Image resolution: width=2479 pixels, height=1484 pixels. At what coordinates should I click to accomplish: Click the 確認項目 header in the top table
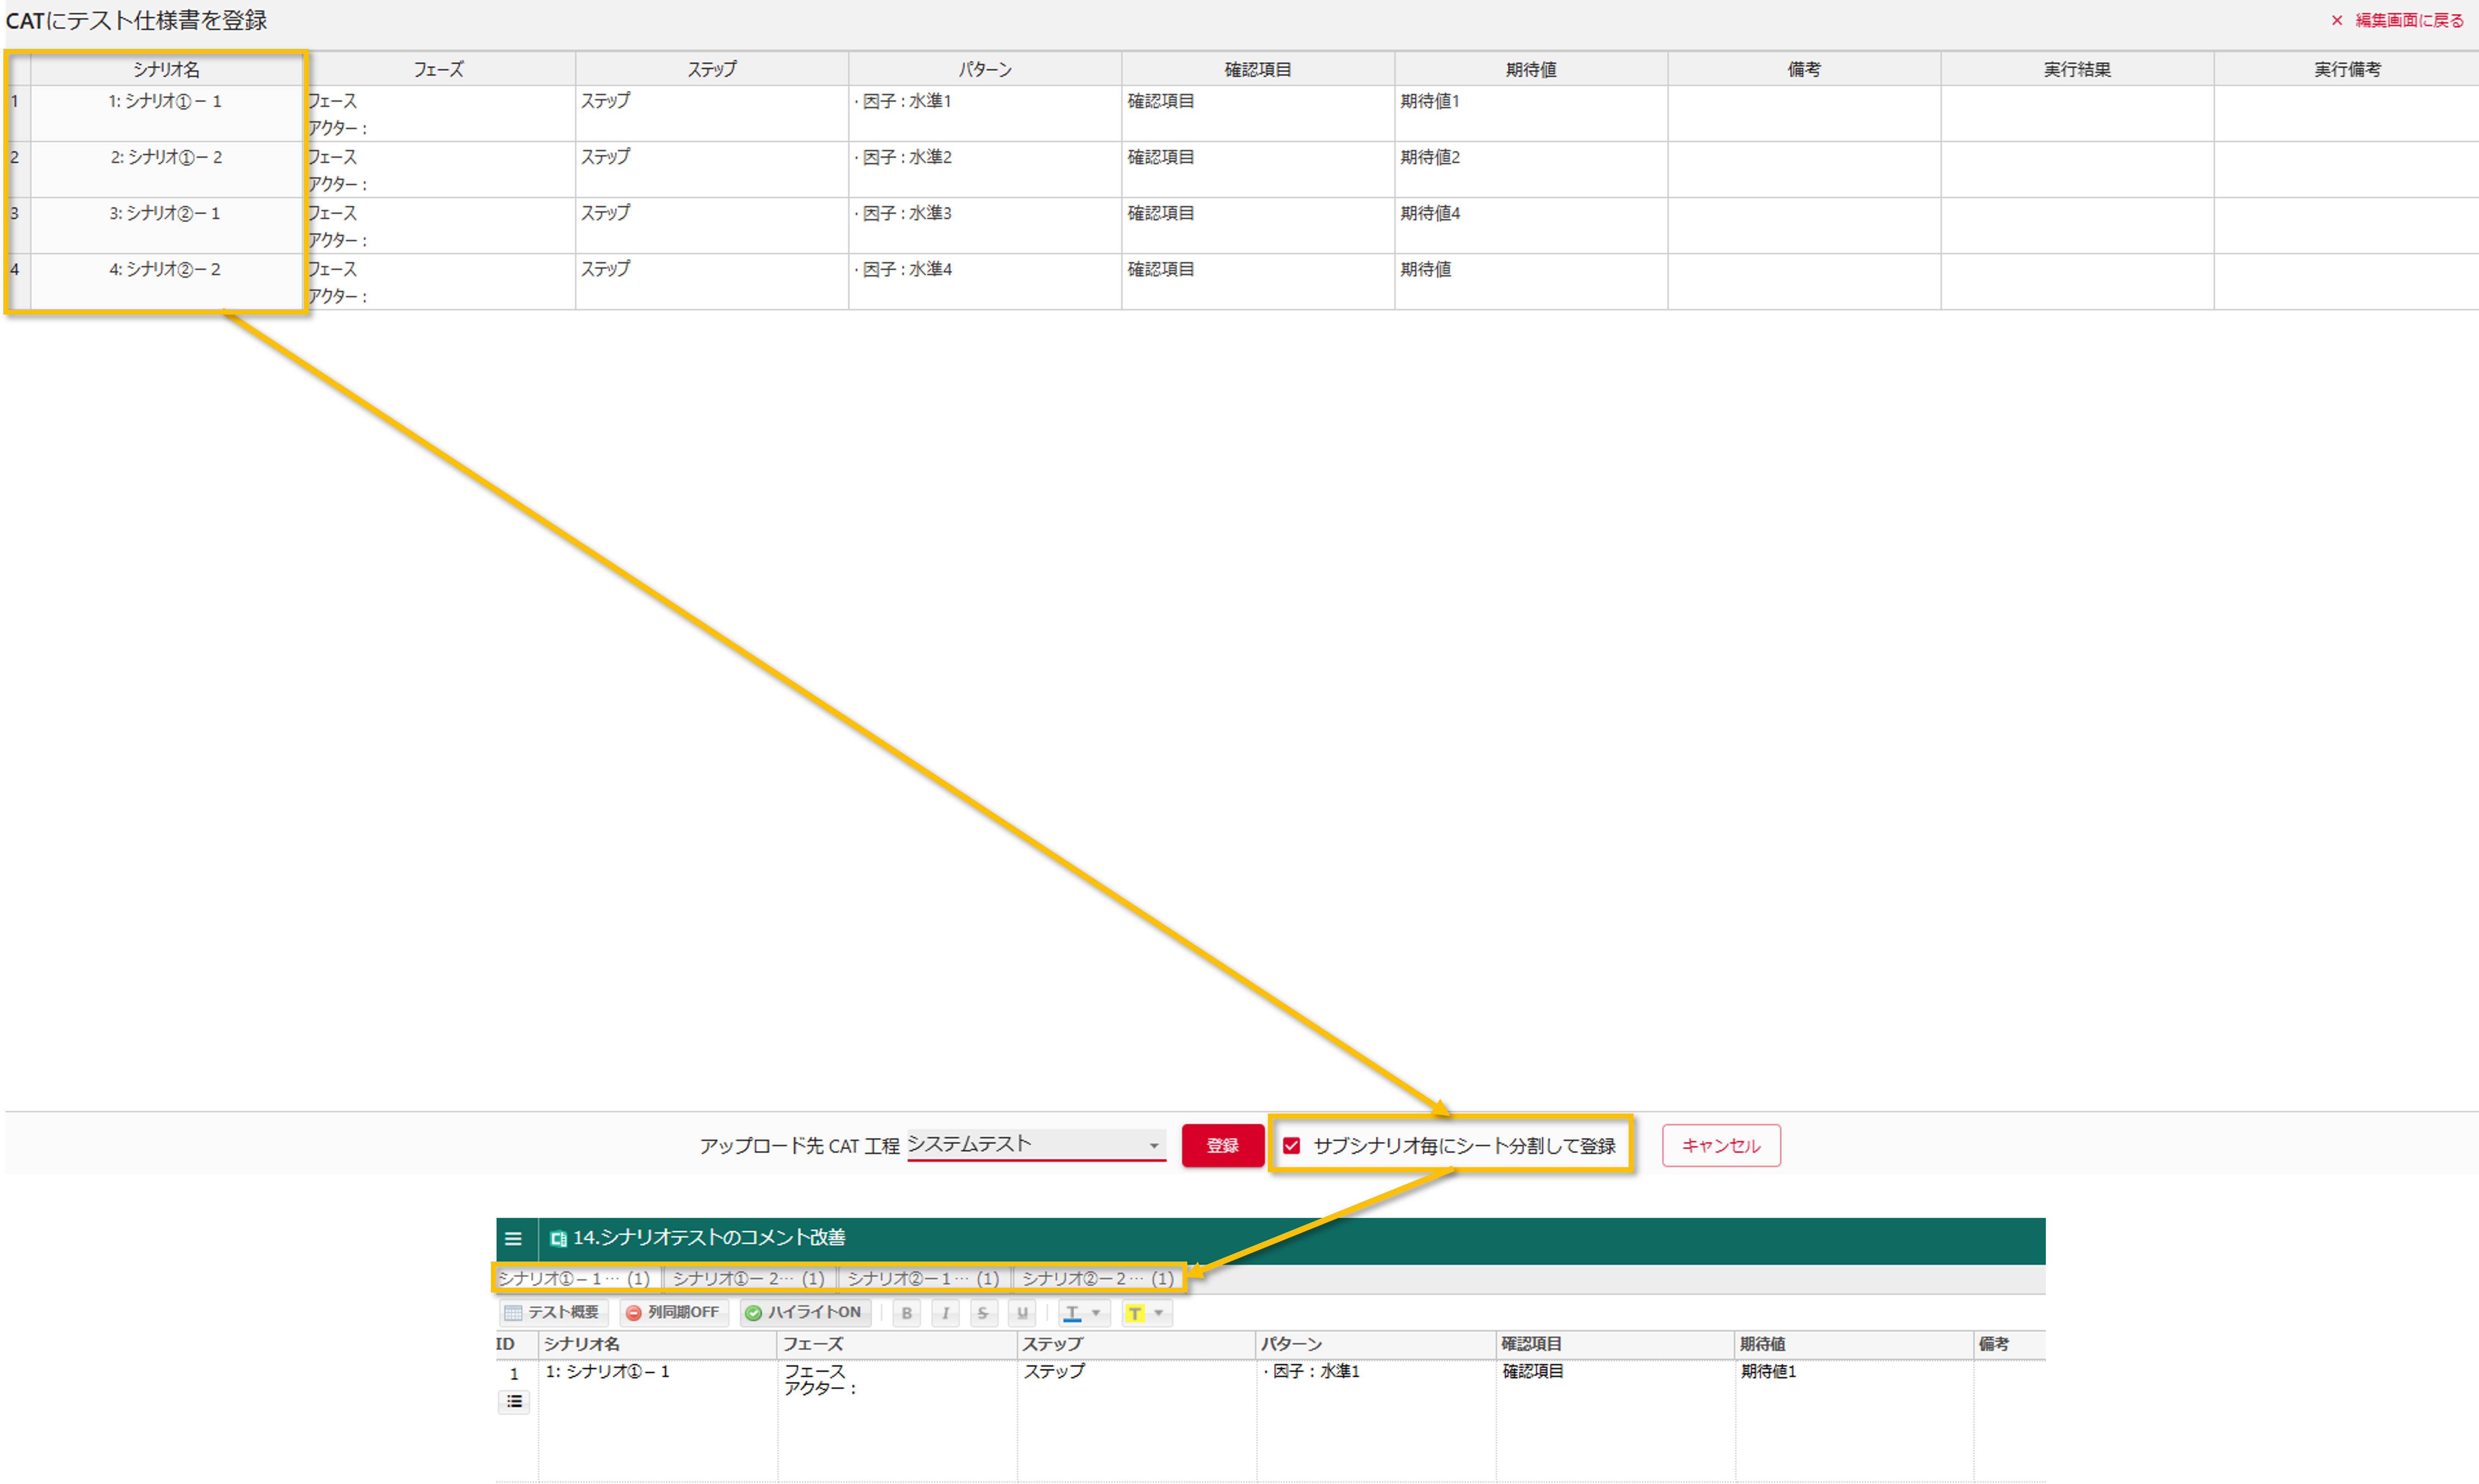point(1258,69)
